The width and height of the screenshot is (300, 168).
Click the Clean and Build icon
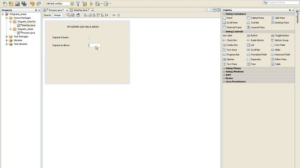pyautogui.click(x=84, y=3)
